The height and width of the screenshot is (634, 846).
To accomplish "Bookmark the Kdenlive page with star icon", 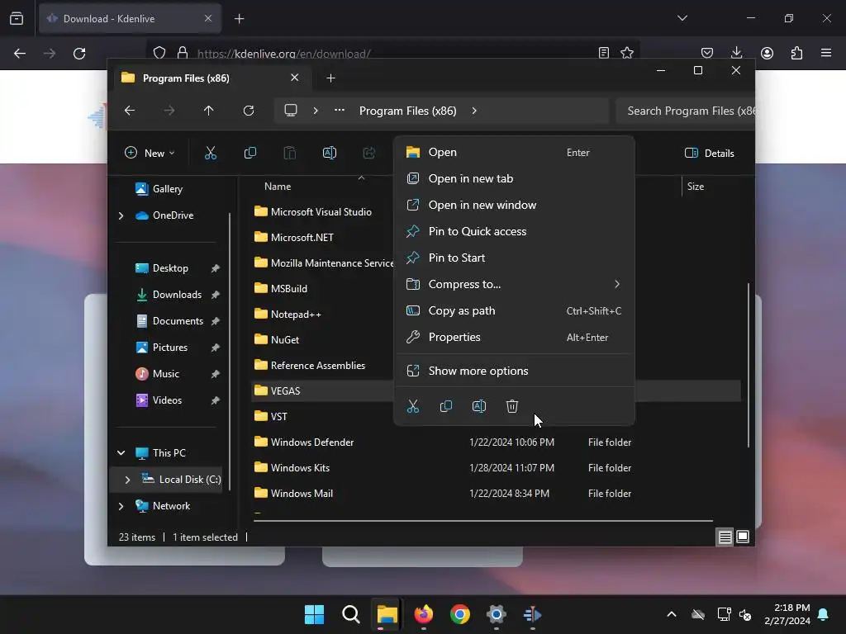I will pyautogui.click(x=627, y=53).
